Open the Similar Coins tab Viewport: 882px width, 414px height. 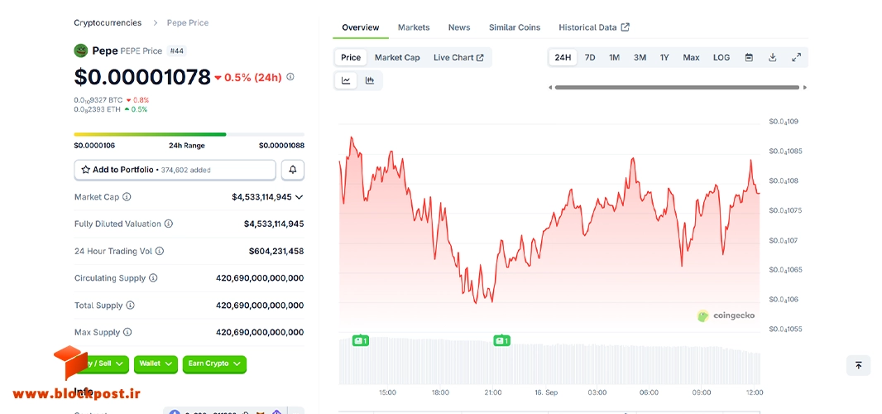point(514,27)
